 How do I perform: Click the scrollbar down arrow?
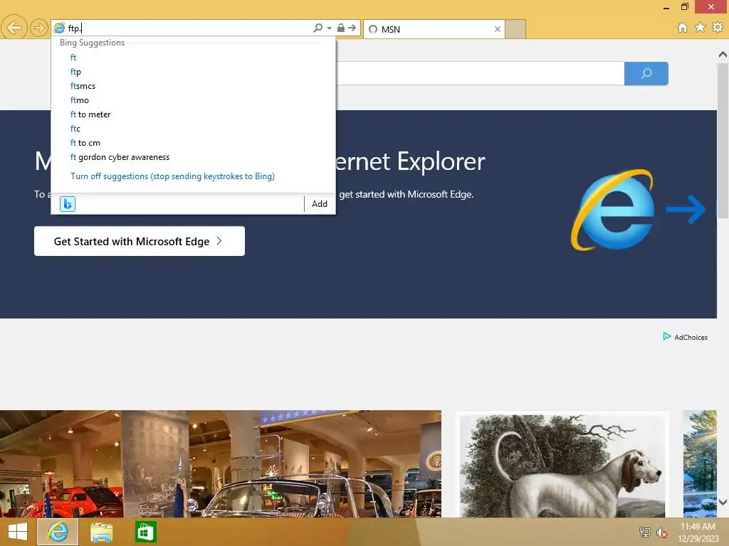click(723, 502)
